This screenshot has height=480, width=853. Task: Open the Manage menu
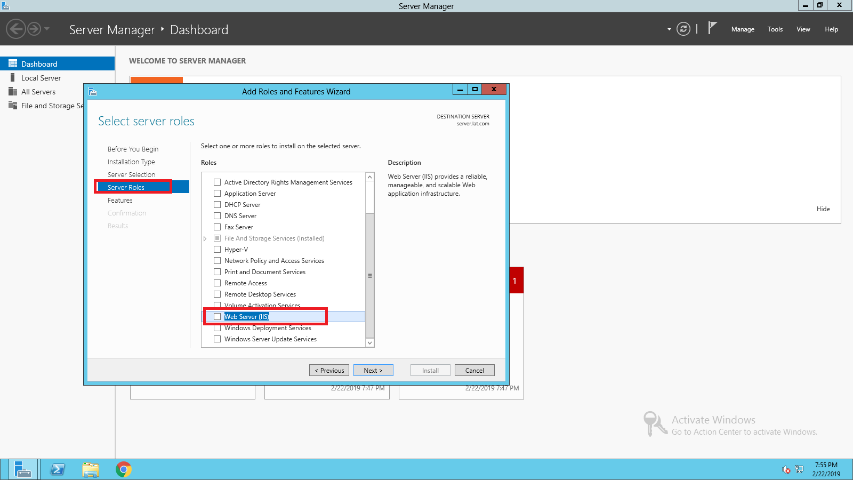(742, 29)
